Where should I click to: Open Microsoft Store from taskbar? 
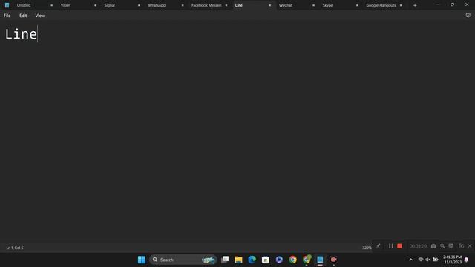coord(266,260)
